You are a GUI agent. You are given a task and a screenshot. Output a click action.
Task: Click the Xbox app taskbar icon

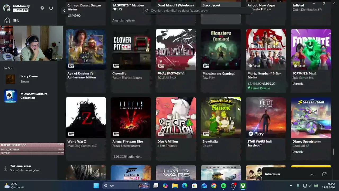tap(243, 186)
